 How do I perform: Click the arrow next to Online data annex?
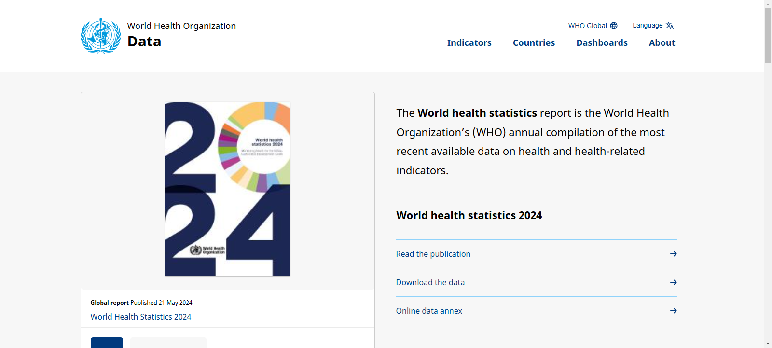673,311
